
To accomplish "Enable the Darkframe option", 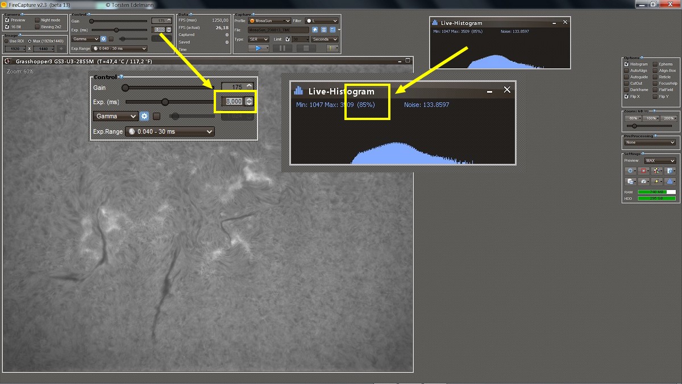I will (x=626, y=90).
